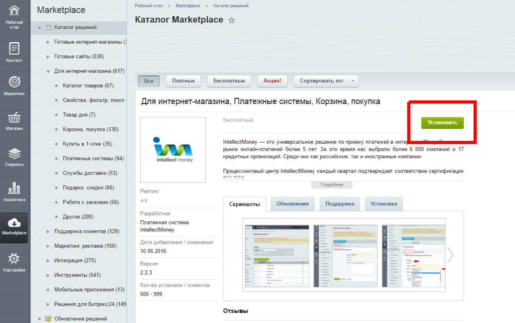The width and height of the screenshot is (515, 323).
Task: Switch to the Обновления tab
Action: [292, 204]
